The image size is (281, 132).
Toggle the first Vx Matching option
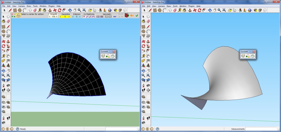click(84, 17)
